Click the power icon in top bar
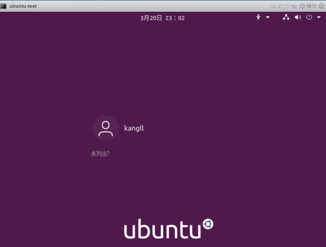The height and width of the screenshot is (247, 326). (x=309, y=17)
